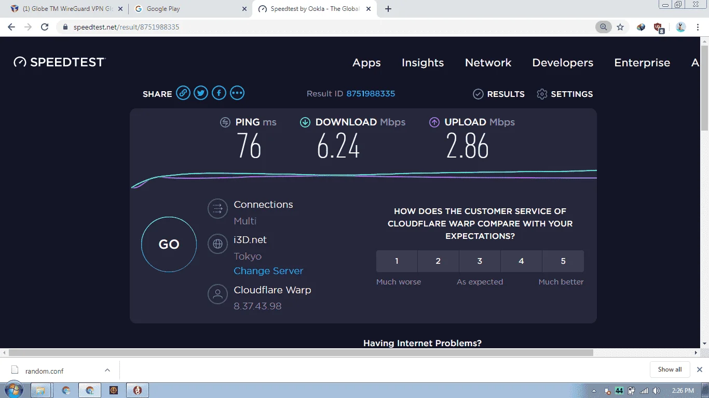
Task: Click the ISP user icon
Action: [217, 294]
